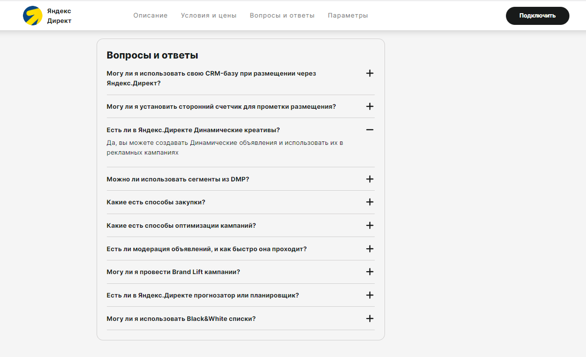586x357 pixels.
Task: Open the Описание navigation tab
Action: click(x=150, y=16)
